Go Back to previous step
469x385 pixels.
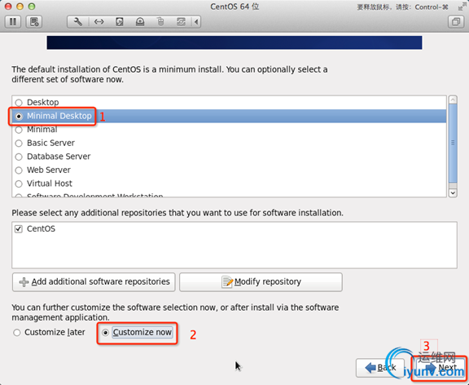pyautogui.click(x=380, y=368)
